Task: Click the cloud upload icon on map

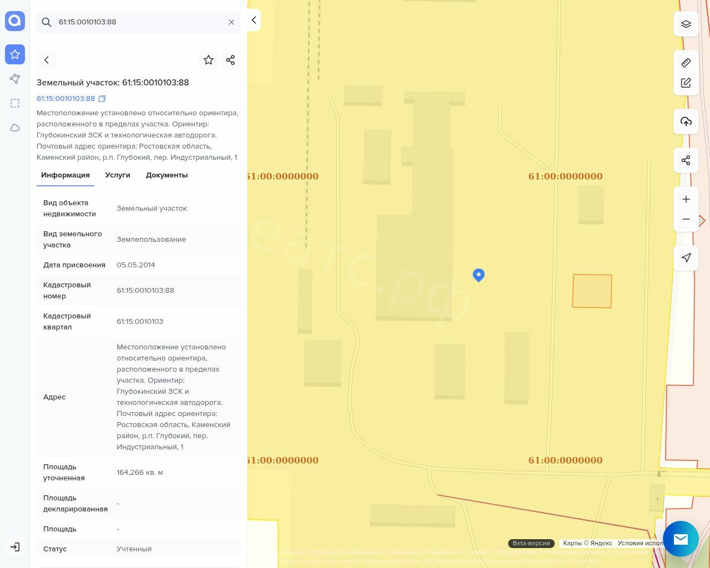Action: point(686,121)
